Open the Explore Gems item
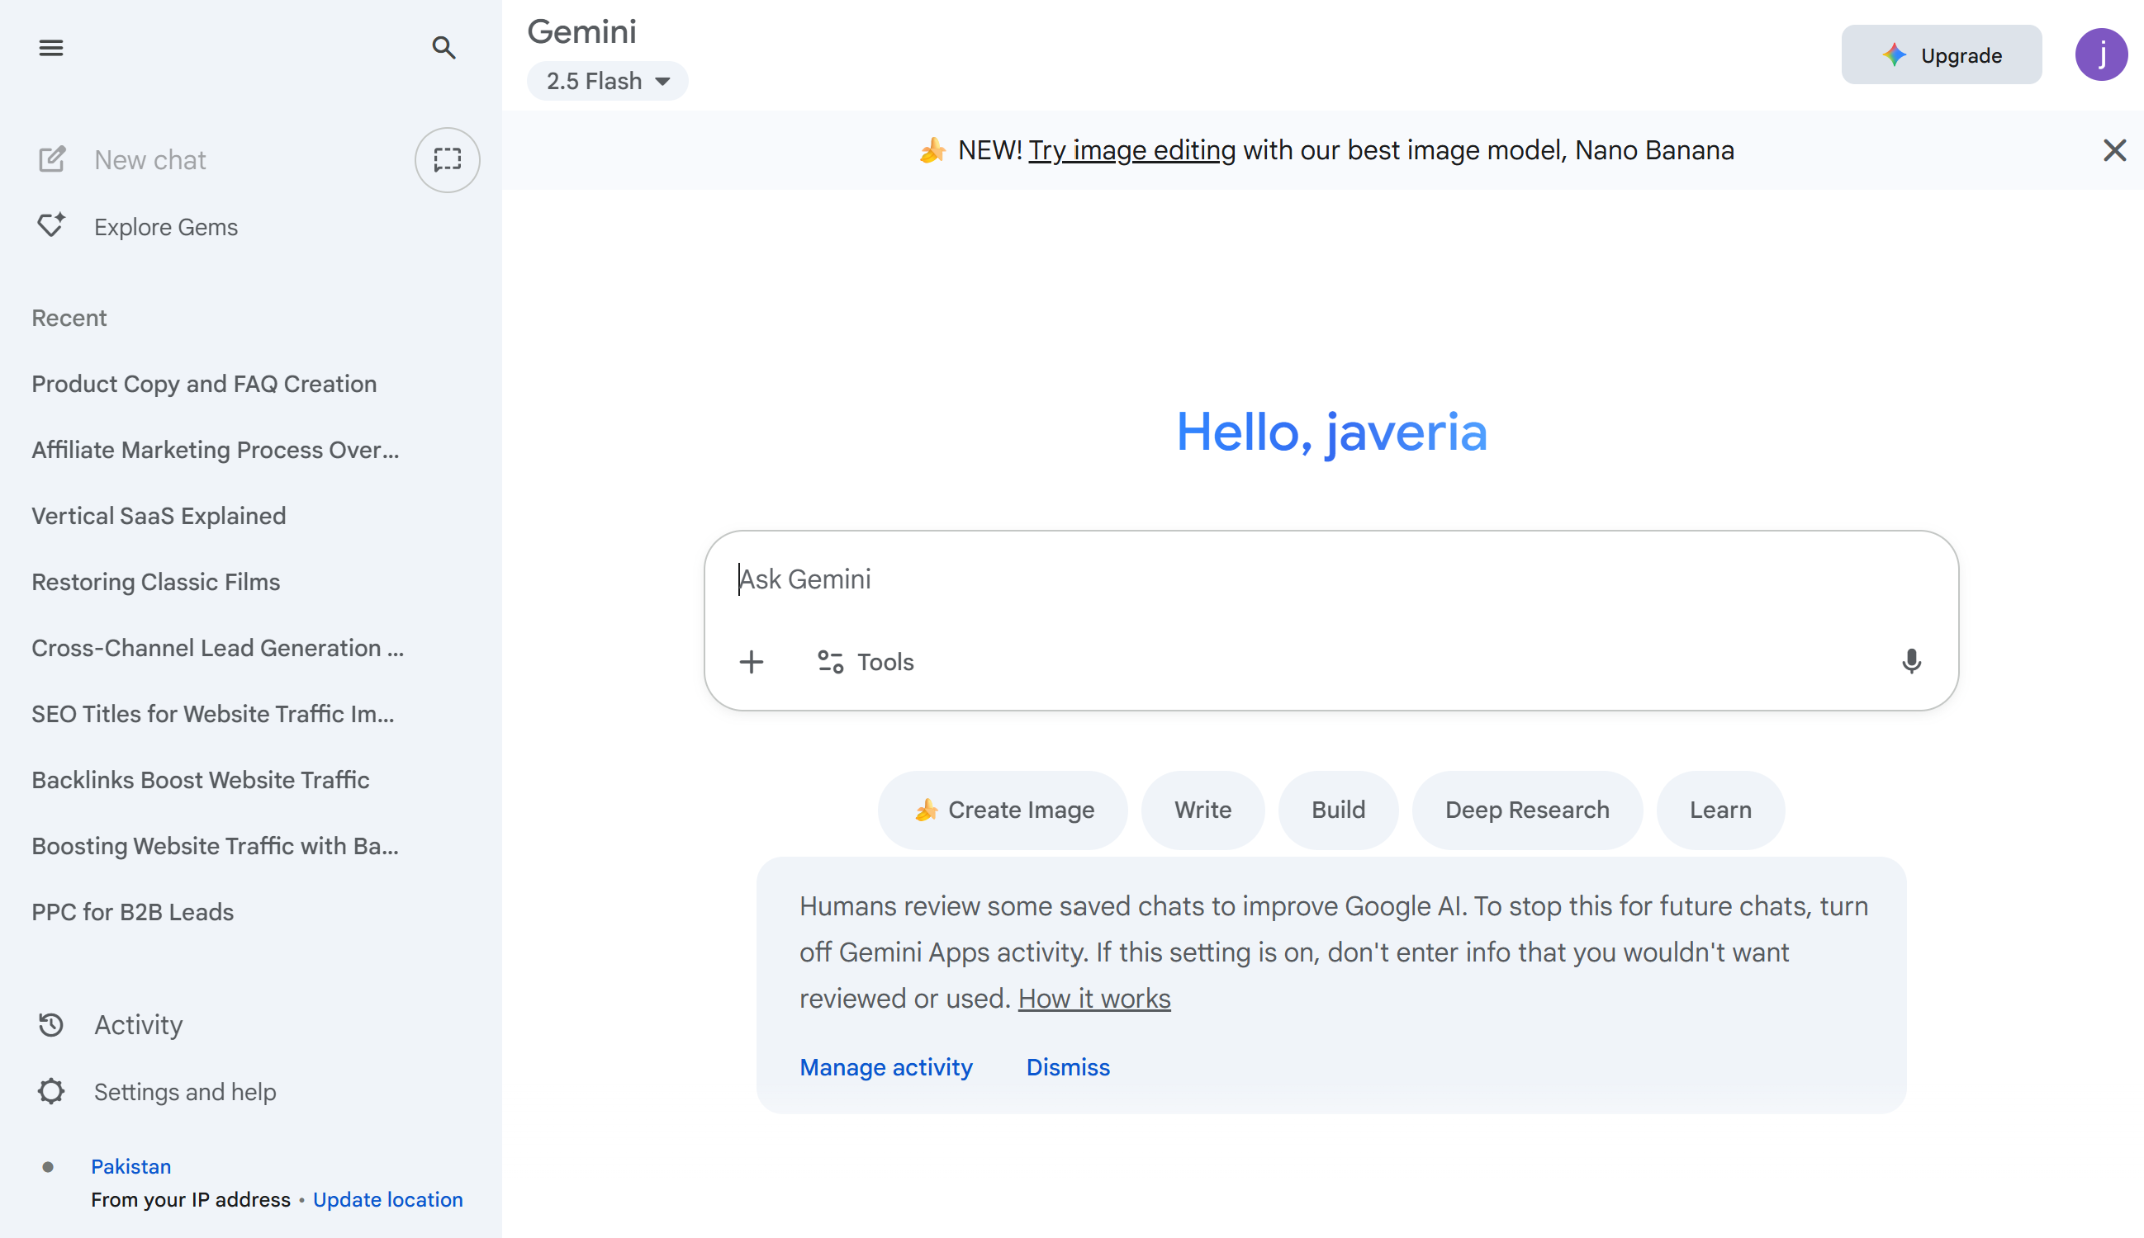The image size is (2144, 1238). pyautogui.click(x=166, y=227)
